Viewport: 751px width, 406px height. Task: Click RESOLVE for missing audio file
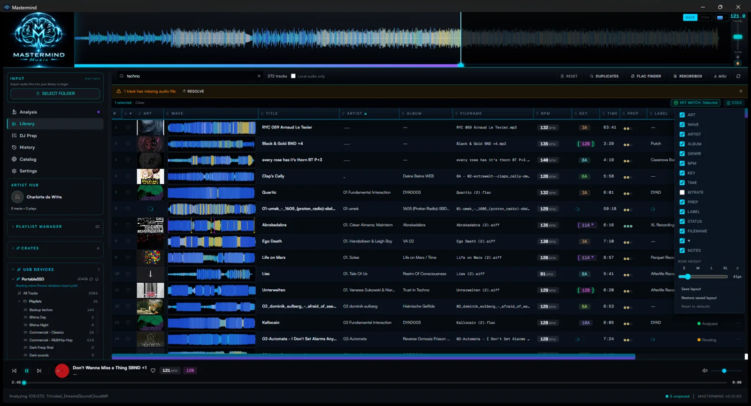193,91
